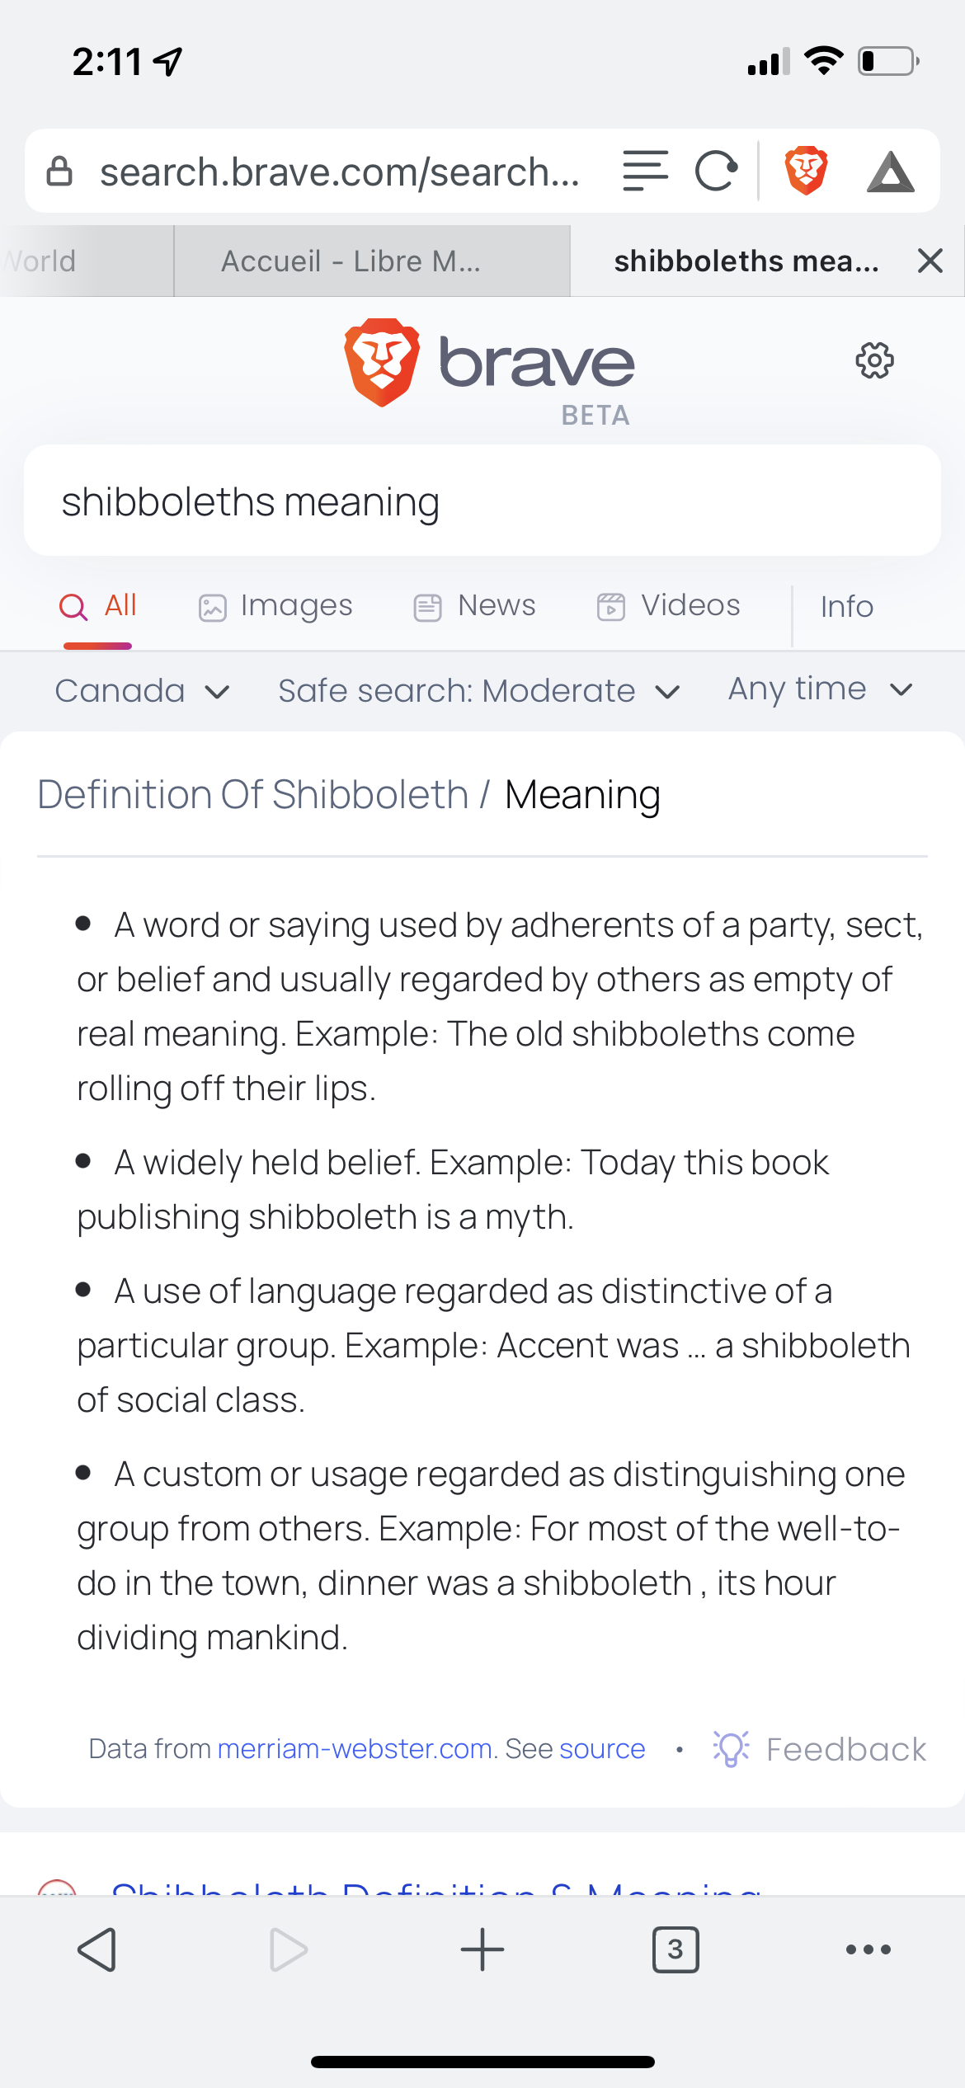The height and width of the screenshot is (2088, 965).
Task: Switch to Accueil - Libre M... tab
Action: click(x=372, y=261)
